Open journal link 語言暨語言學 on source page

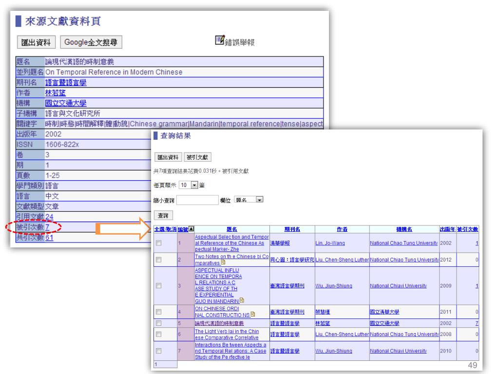coord(66,83)
